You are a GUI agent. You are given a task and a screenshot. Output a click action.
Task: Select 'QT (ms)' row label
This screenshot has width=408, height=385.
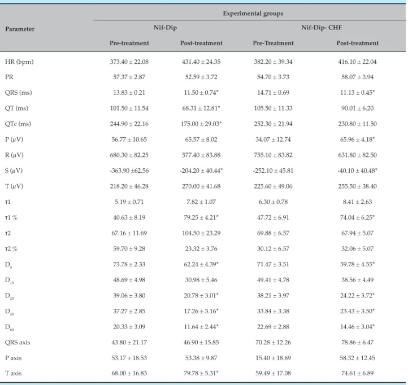click(x=16, y=108)
